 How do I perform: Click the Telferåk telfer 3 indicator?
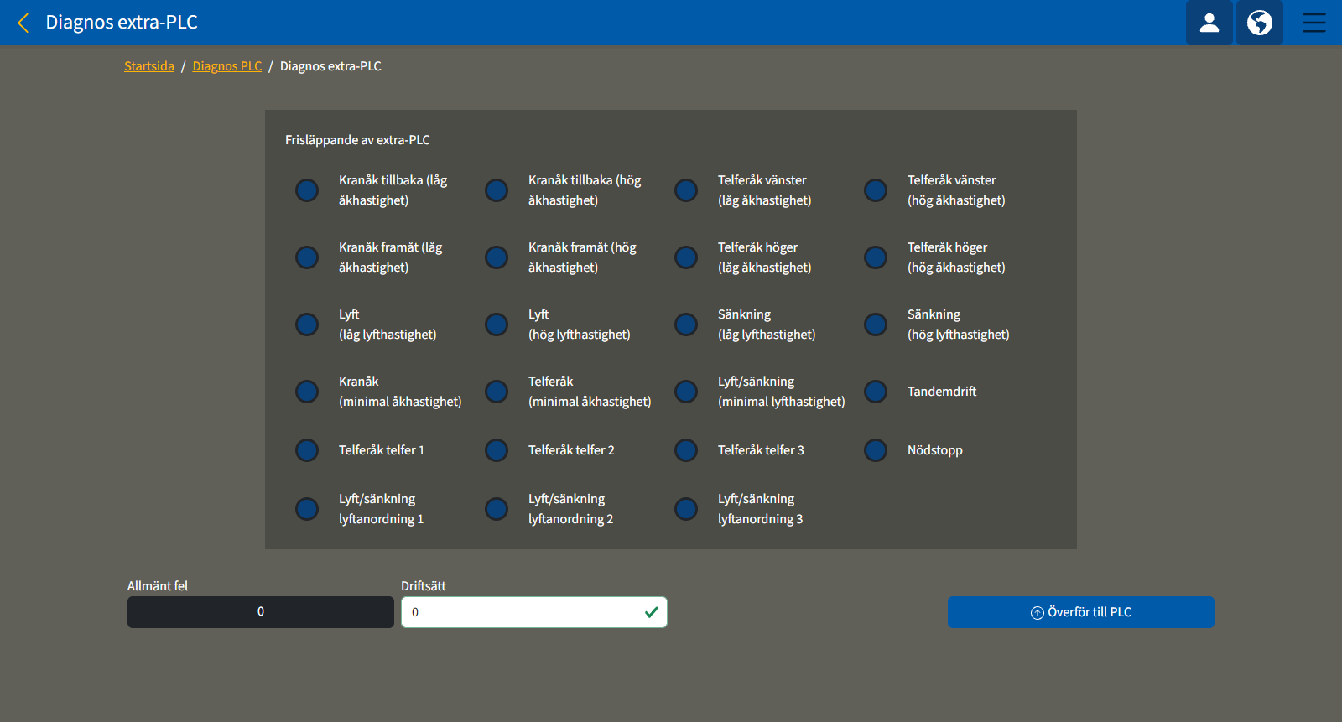pyautogui.click(x=686, y=450)
